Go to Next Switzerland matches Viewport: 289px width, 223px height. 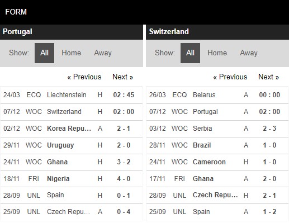(268, 77)
